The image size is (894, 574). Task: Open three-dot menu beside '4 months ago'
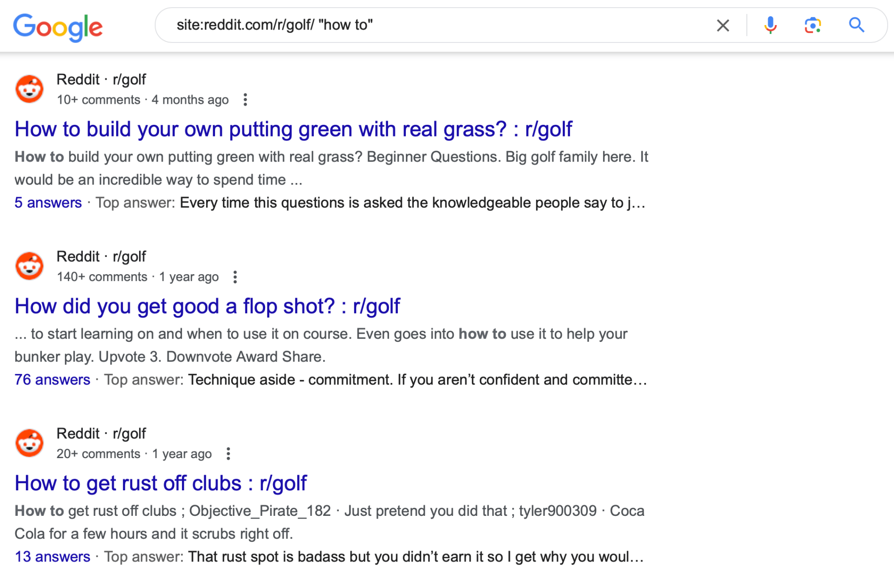coord(245,100)
